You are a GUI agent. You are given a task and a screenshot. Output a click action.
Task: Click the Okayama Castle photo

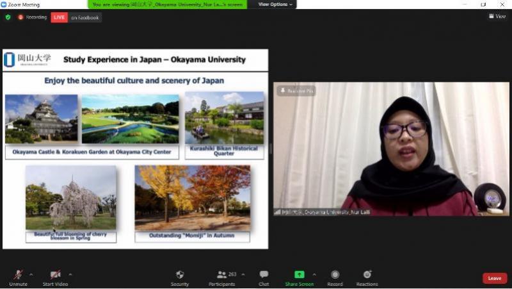click(42, 119)
